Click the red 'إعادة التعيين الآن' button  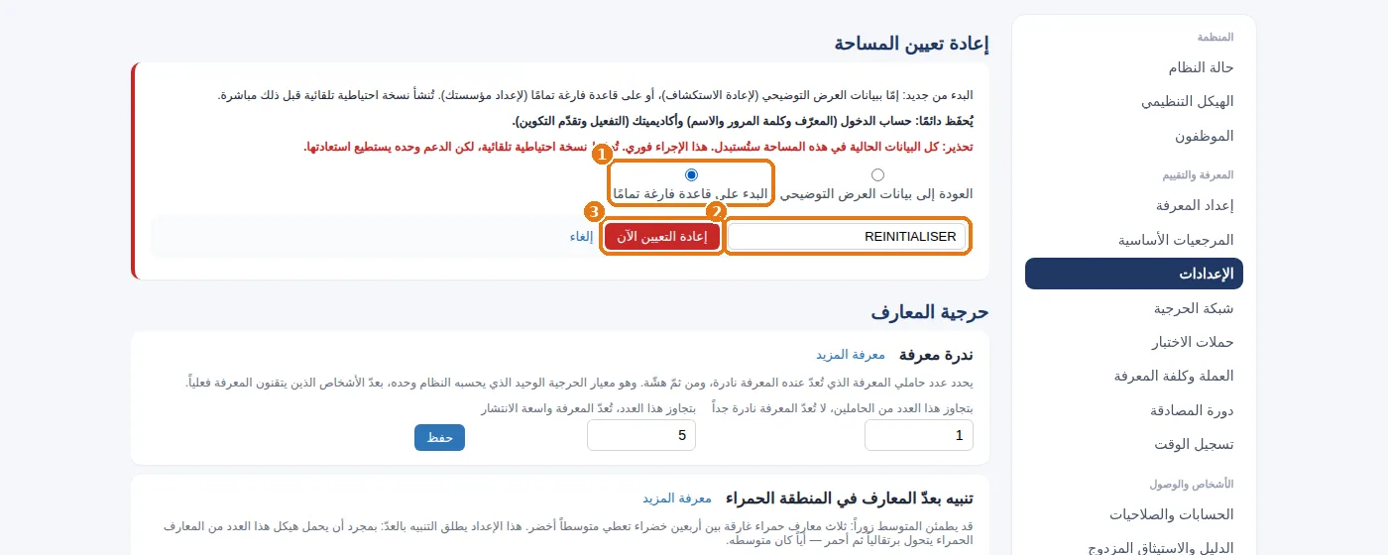click(662, 237)
